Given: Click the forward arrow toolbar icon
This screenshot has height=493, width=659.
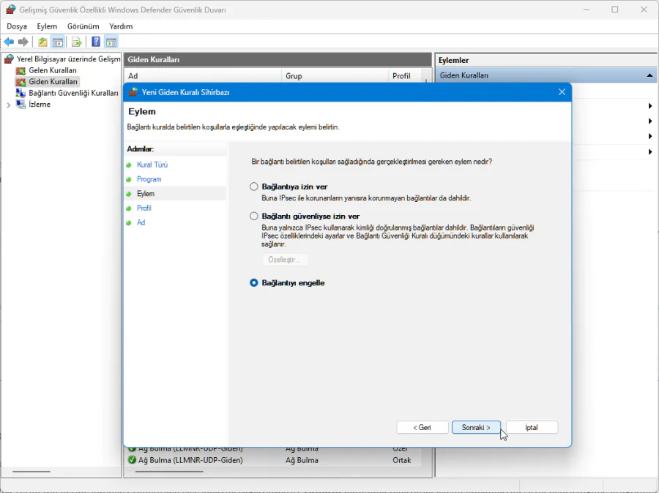Looking at the screenshot, I should pyautogui.click(x=23, y=42).
